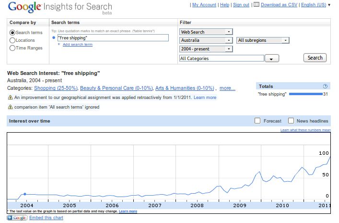Open the All subregions dropdown
The image size is (339, 223).
(263, 40)
